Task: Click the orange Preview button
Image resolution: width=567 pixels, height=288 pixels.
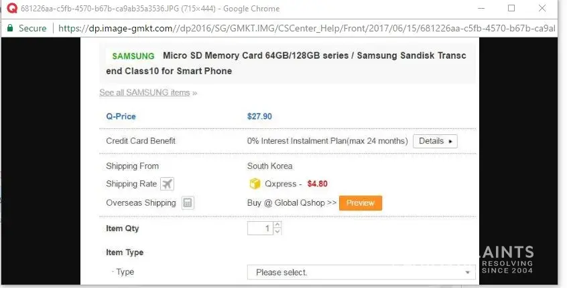Action: tap(361, 202)
